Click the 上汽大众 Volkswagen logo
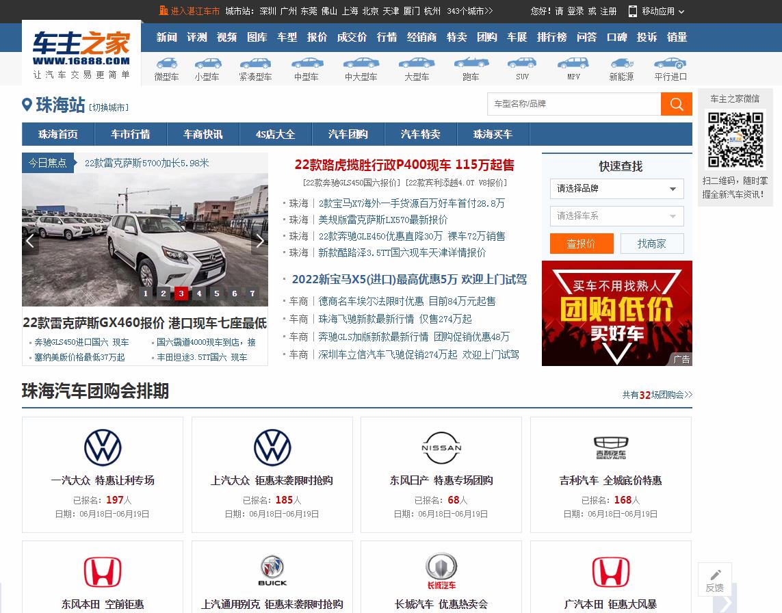 (x=272, y=447)
